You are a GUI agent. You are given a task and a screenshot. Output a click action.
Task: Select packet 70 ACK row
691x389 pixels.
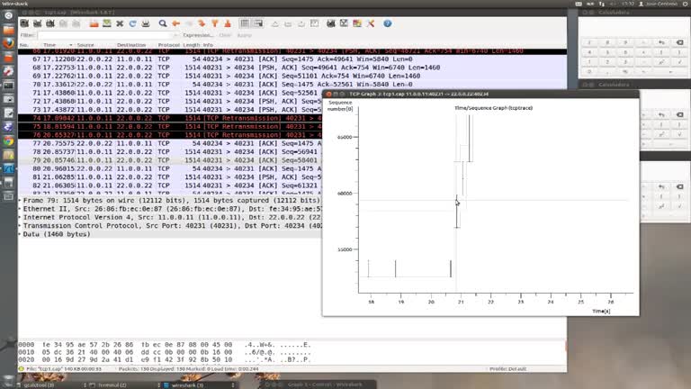tap(292, 85)
